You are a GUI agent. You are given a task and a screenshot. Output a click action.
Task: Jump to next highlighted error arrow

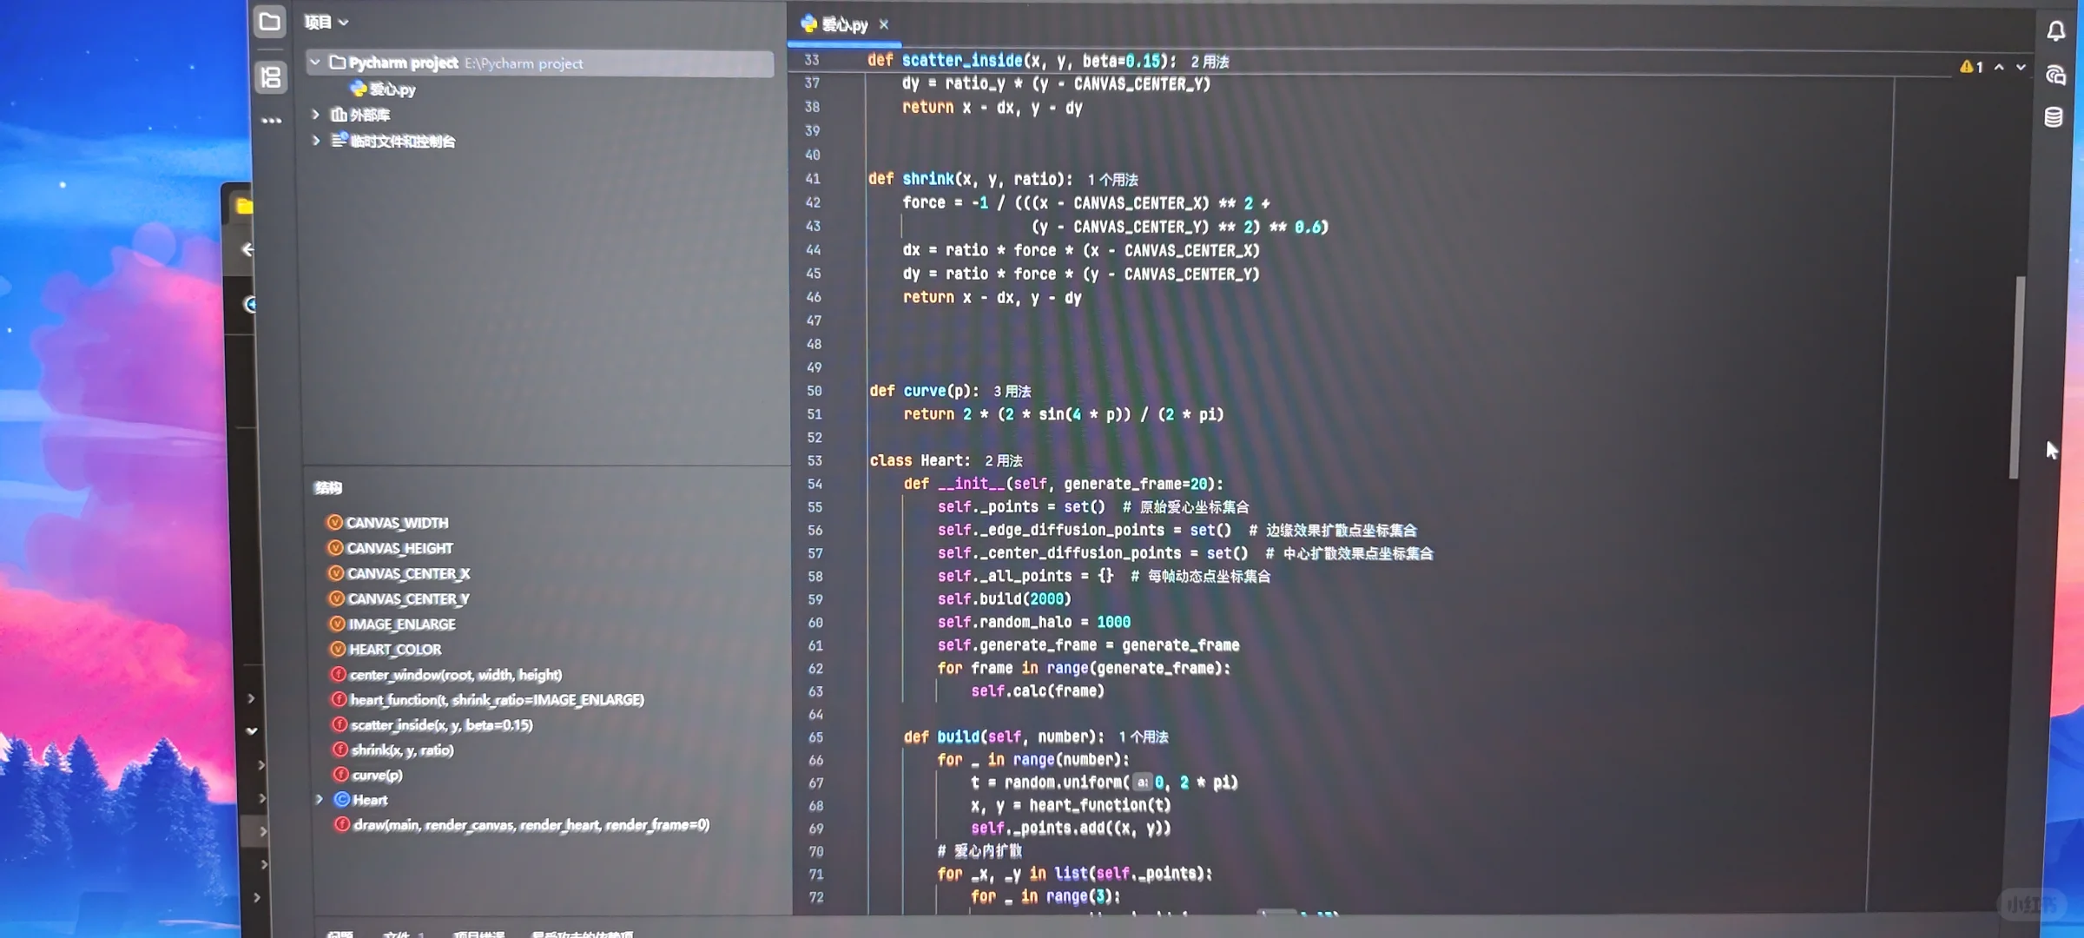point(2021,67)
